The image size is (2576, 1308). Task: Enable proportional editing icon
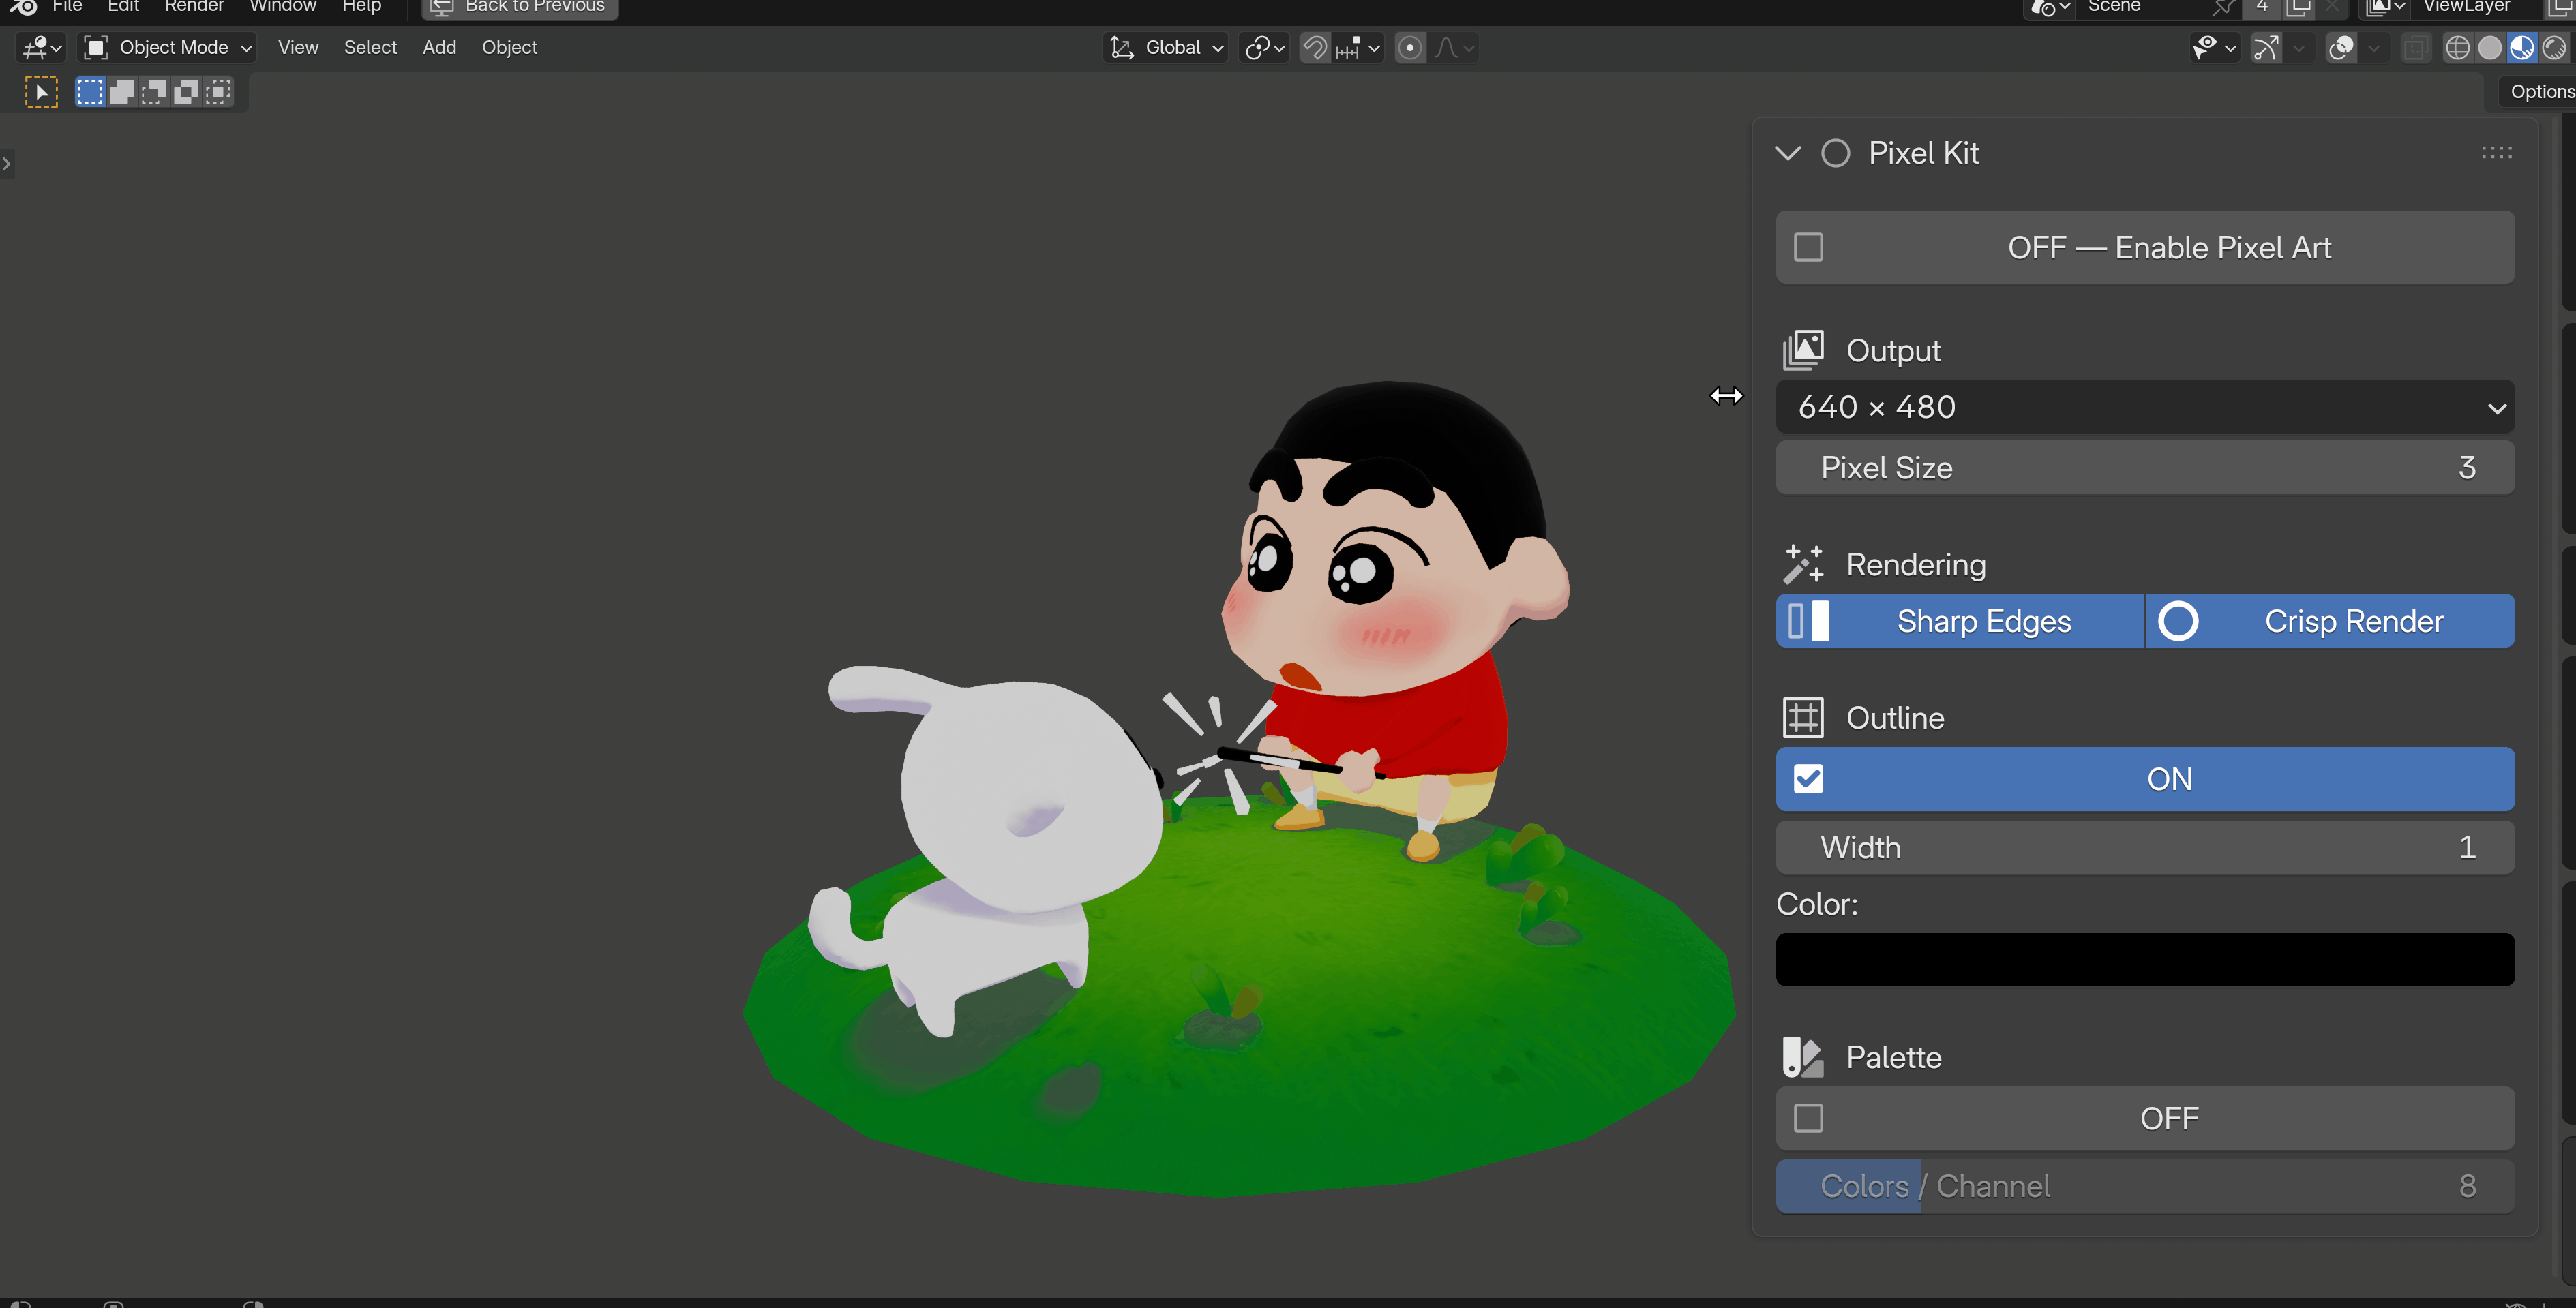[x=1409, y=48]
